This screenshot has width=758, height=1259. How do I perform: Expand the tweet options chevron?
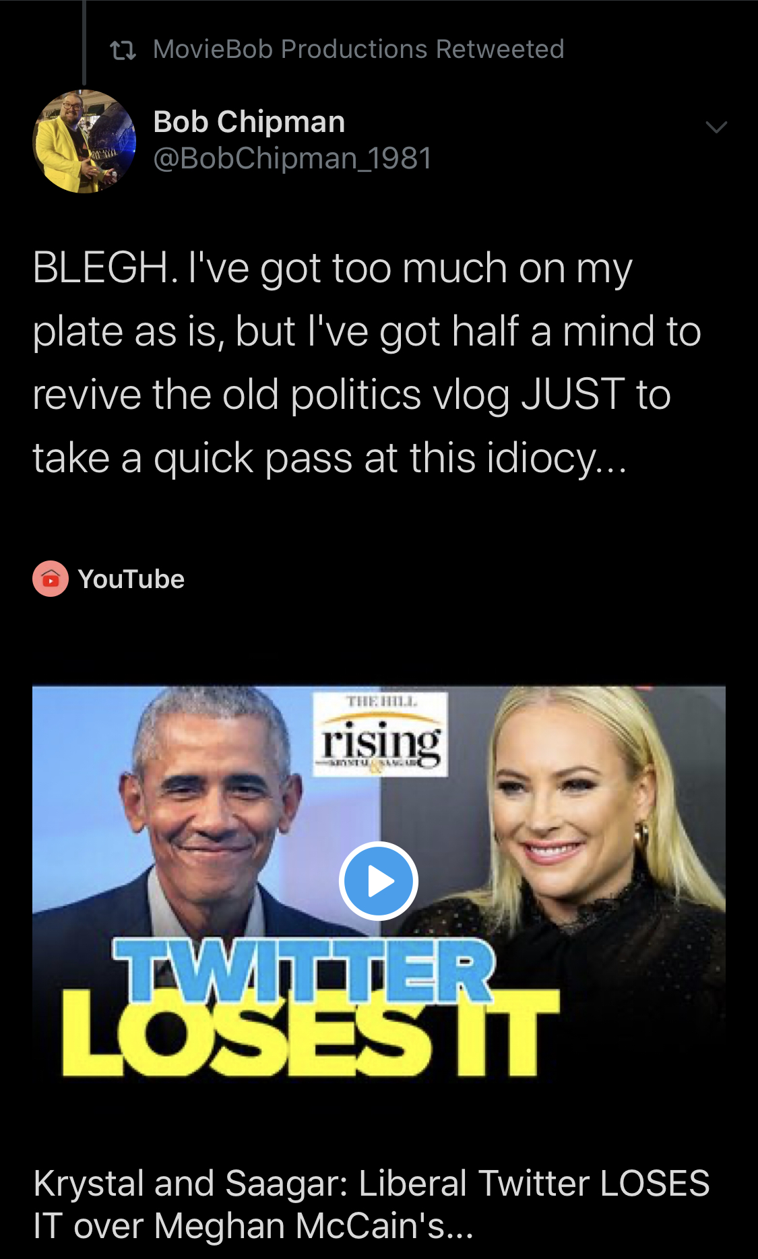click(716, 127)
